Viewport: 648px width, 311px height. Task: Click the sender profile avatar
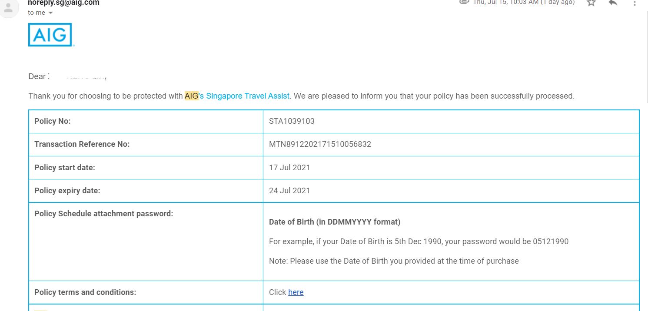tap(9, 8)
